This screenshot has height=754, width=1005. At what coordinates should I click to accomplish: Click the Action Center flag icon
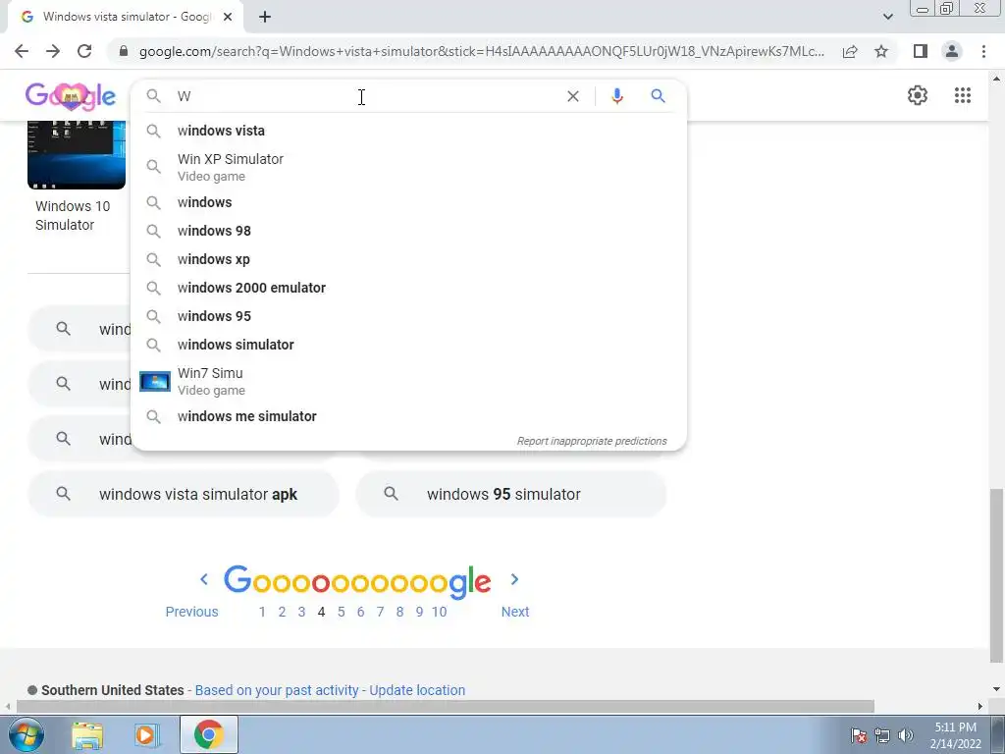859,735
